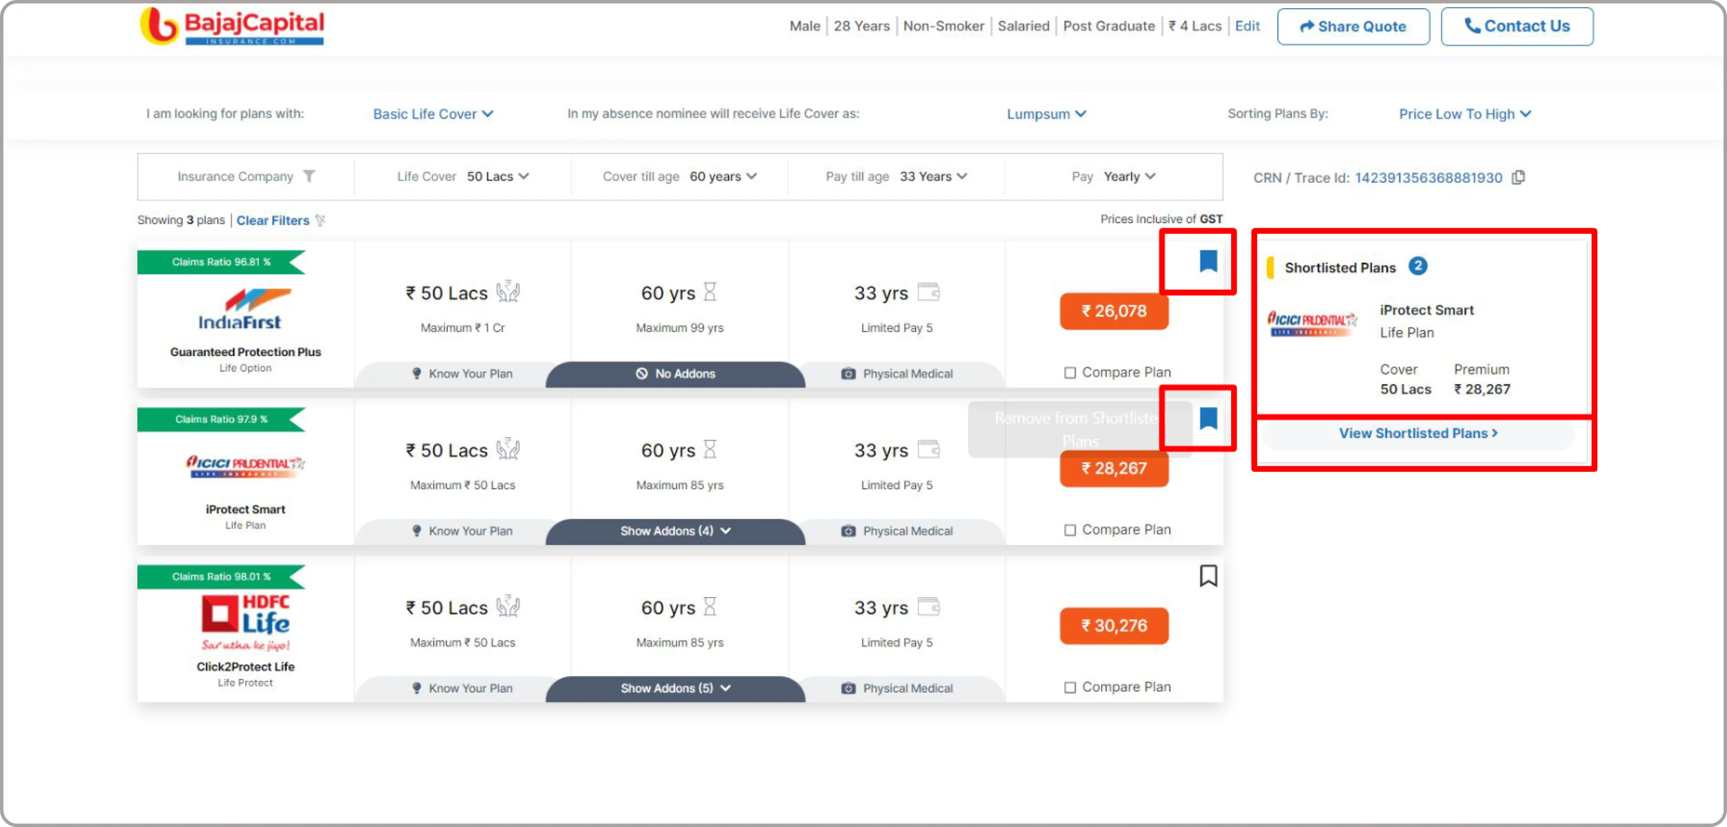Viewport: 1727px width, 827px height.
Task: Click the CRN number 142391356368881930
Action: click(x=1428, y=178)
